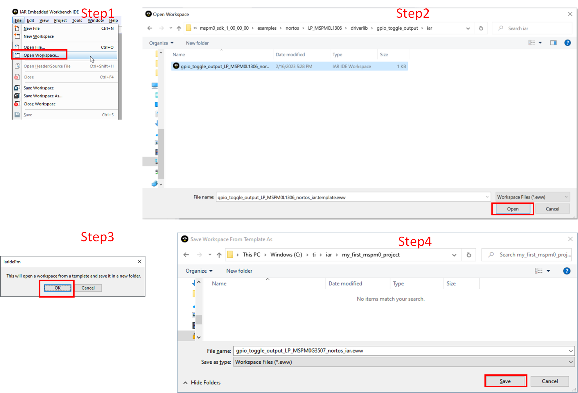Expand the Organize dropdown in Open Workspace

[161, 43]
